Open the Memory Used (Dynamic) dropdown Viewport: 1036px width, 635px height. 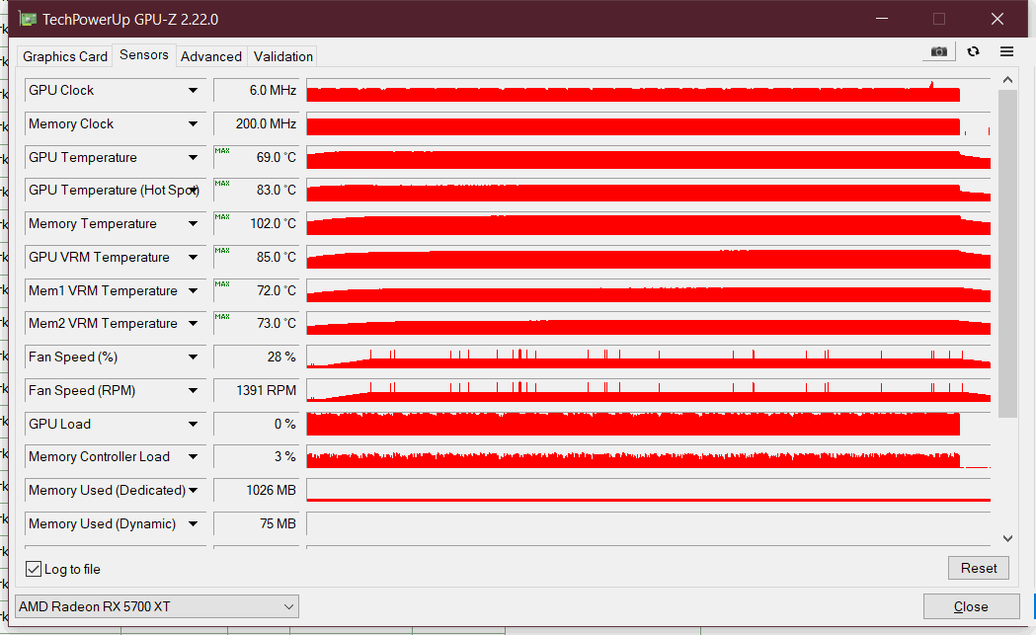tap(193, 524)
